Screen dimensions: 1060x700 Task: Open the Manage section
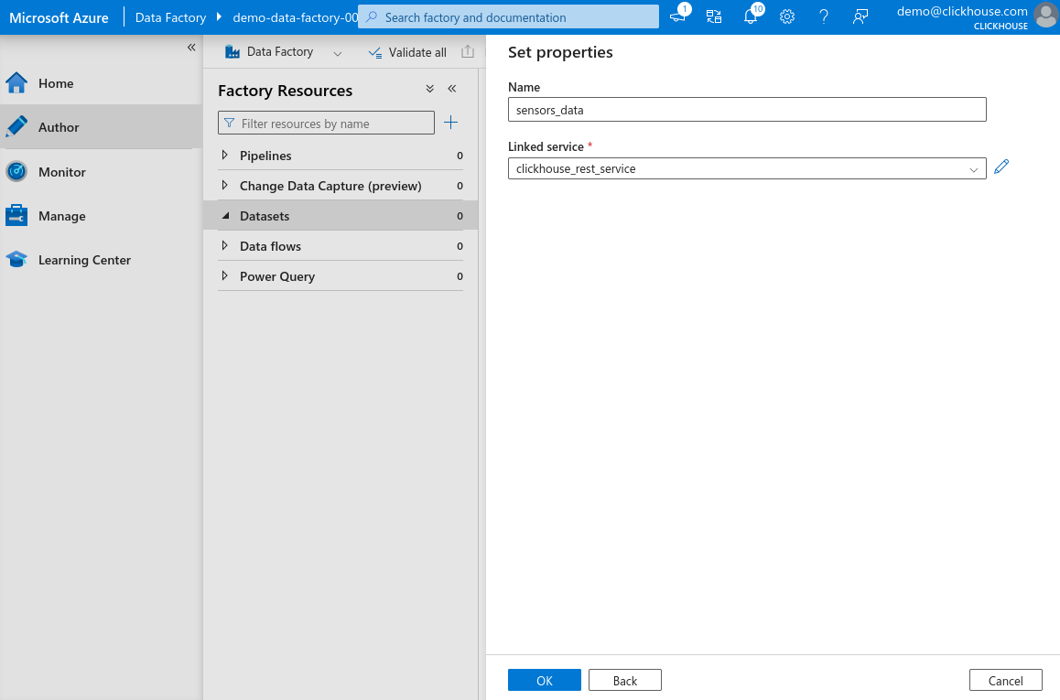(x=61, y=216)
